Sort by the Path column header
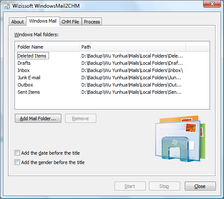Screen dimensions: 224x199 (132, 47)
